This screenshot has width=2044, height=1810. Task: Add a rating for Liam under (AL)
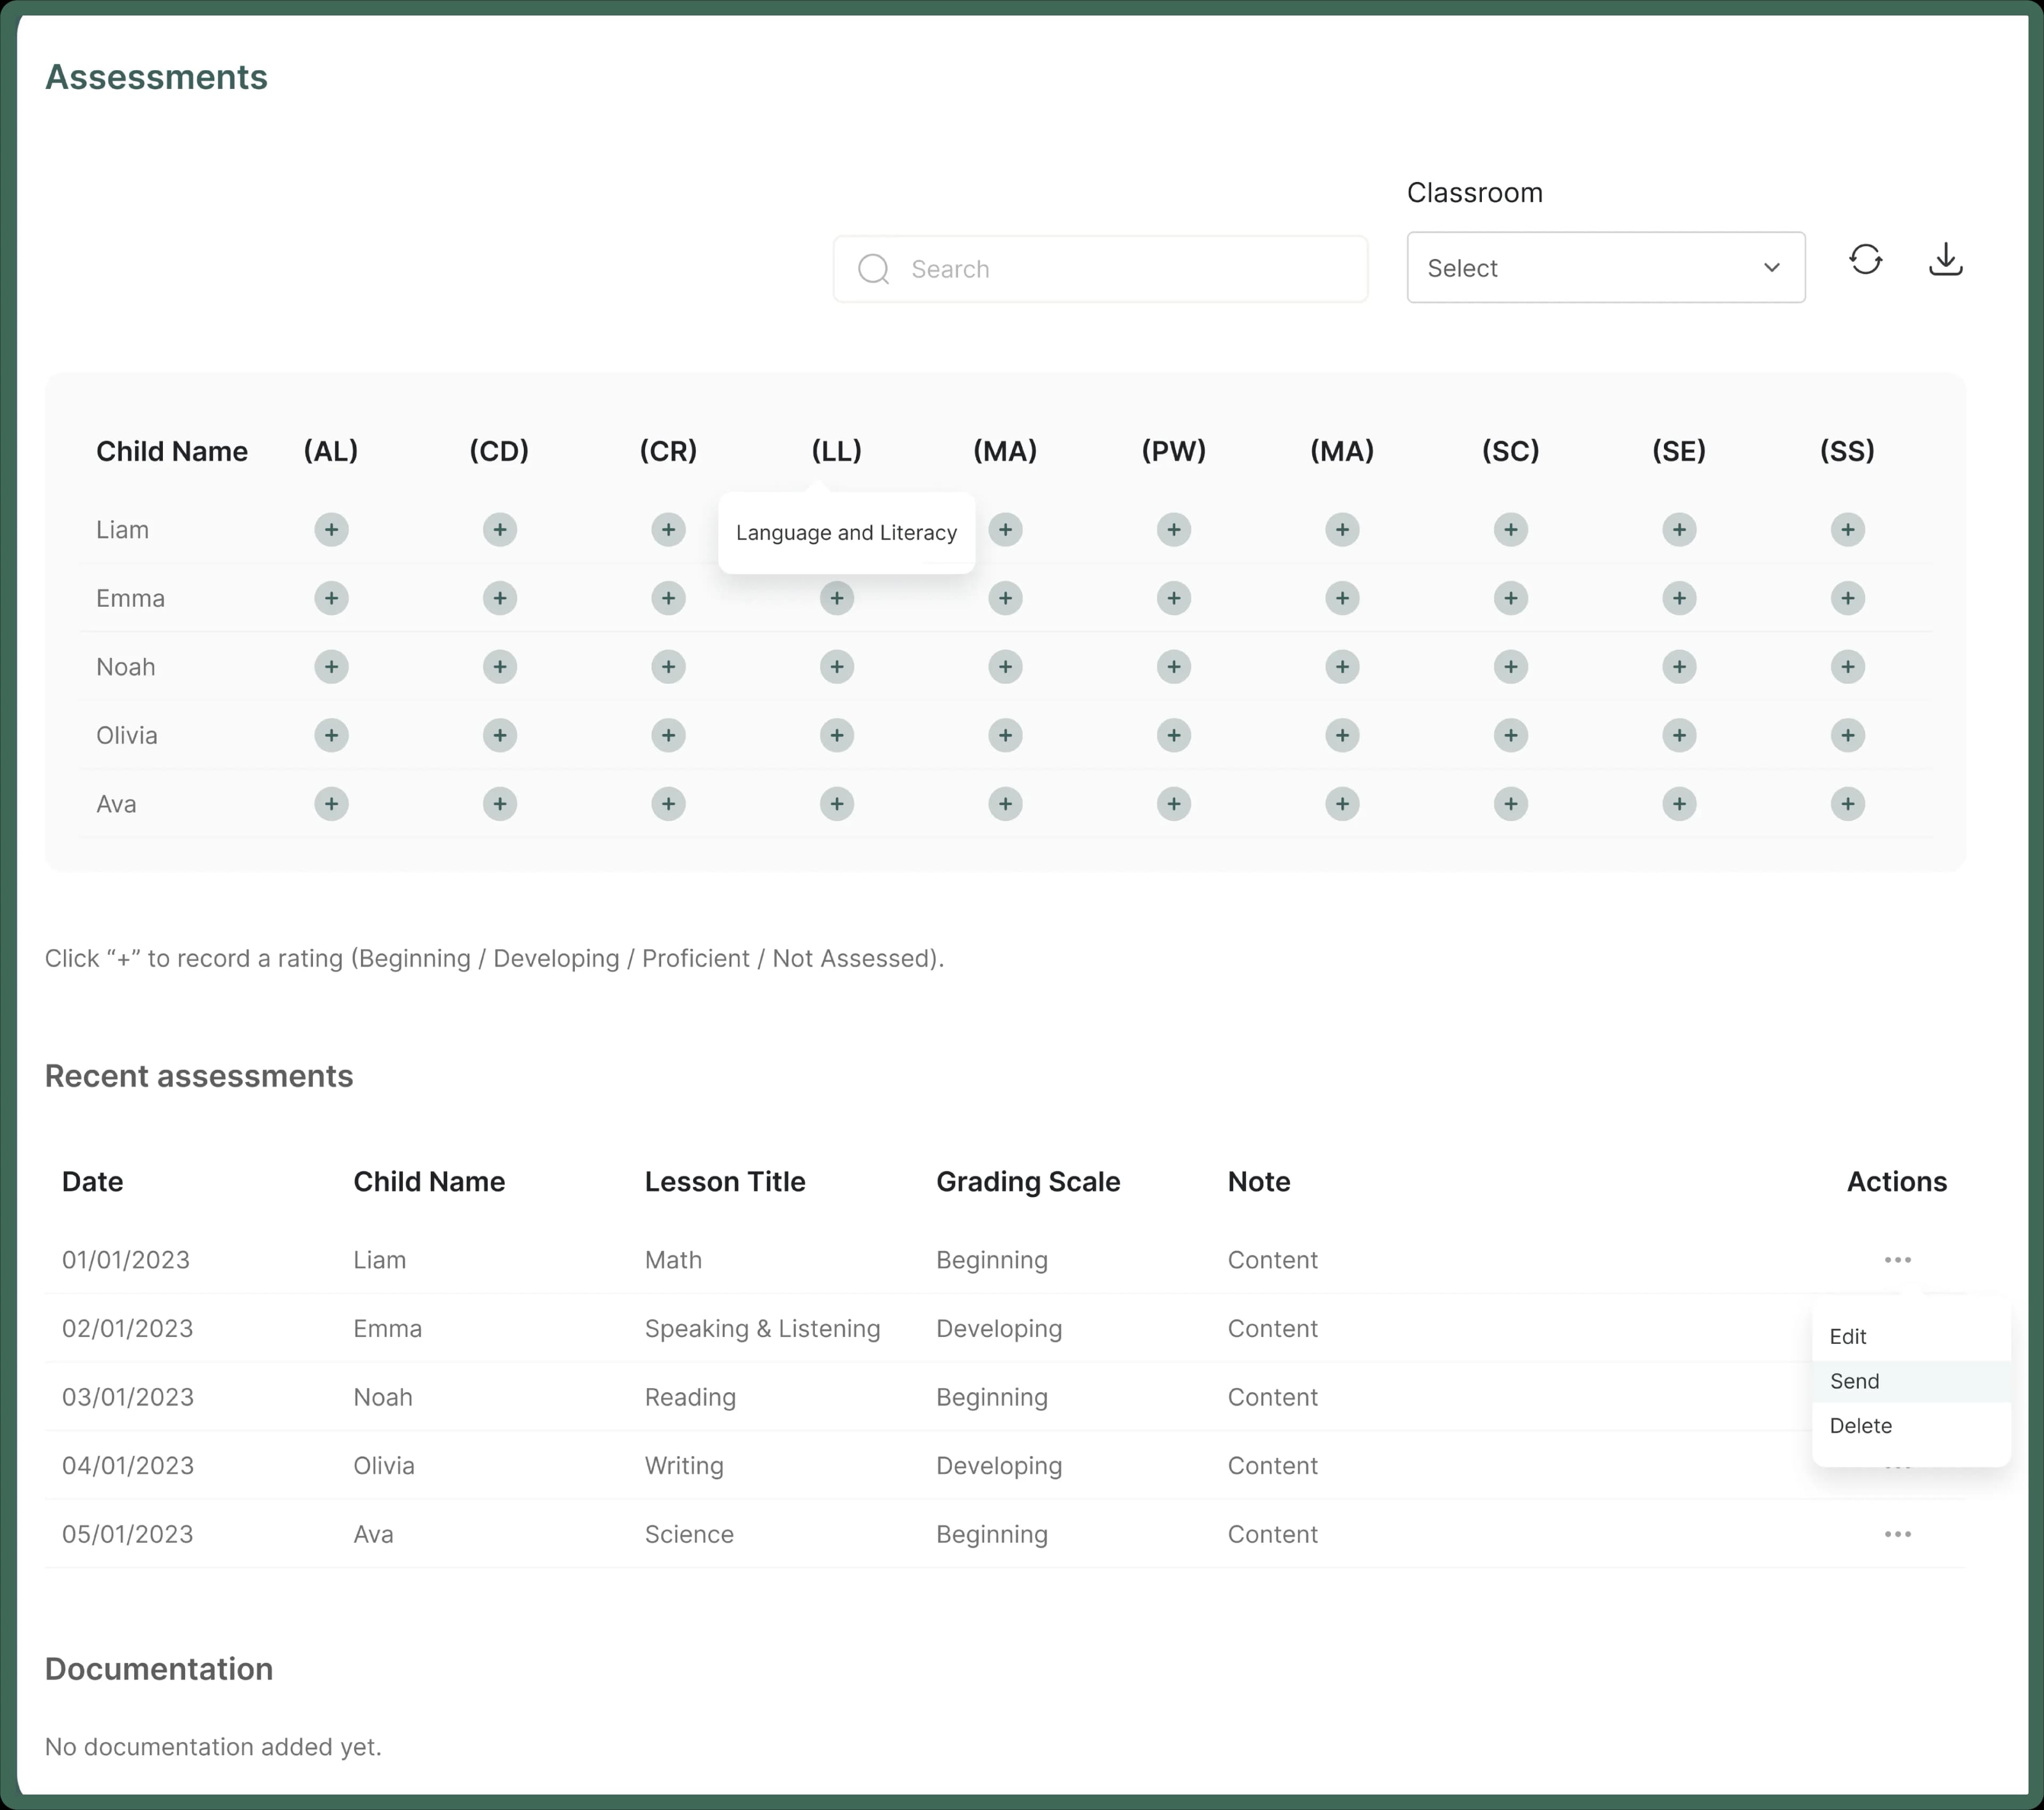[331, 530]
